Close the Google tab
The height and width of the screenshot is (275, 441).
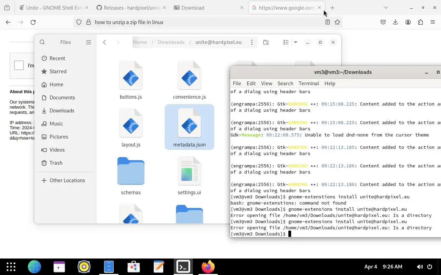(319, 8)
